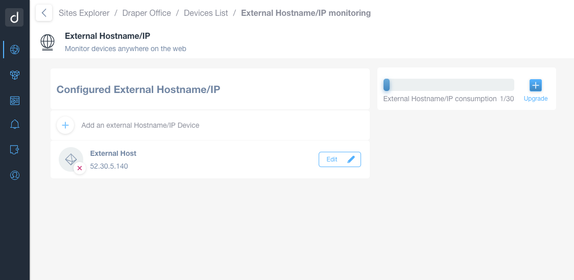
Task: Open the cubes inventory sidebar icon
Action: (x=15, y=75)
